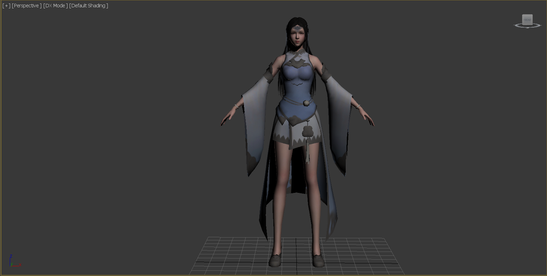Click the character's left shoe on the grid
The width and height of the screenshot is (547, 276).
(318, 260)
